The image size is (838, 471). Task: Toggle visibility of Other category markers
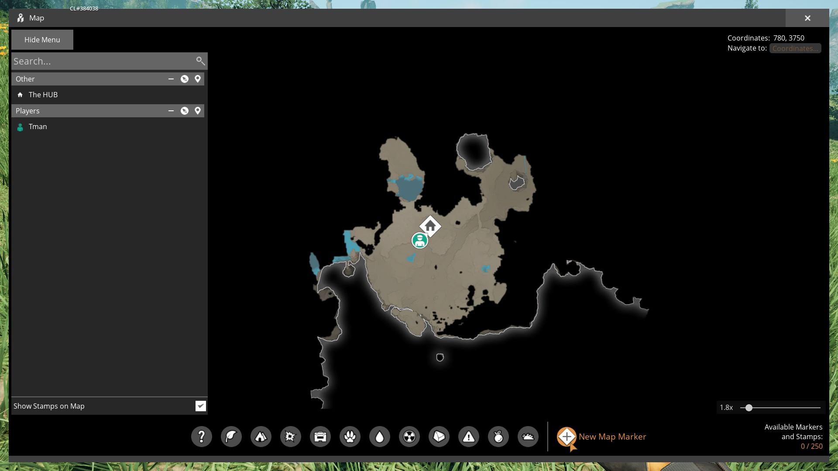(185, 79)
